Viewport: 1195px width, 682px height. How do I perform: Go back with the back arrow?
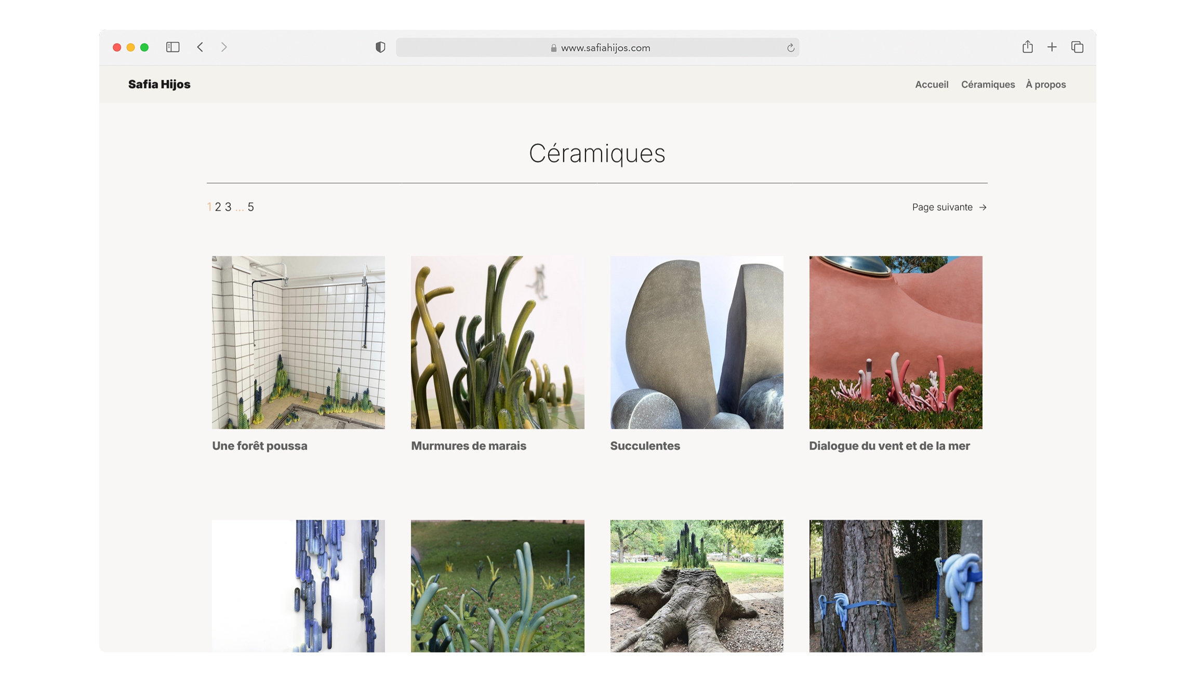coord(200,47)
